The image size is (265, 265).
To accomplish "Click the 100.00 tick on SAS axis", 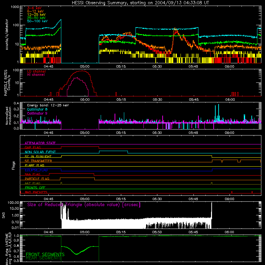I will 13,202.
